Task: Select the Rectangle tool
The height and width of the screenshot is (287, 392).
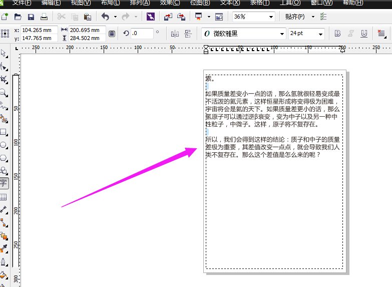Action: coord(3,132)
